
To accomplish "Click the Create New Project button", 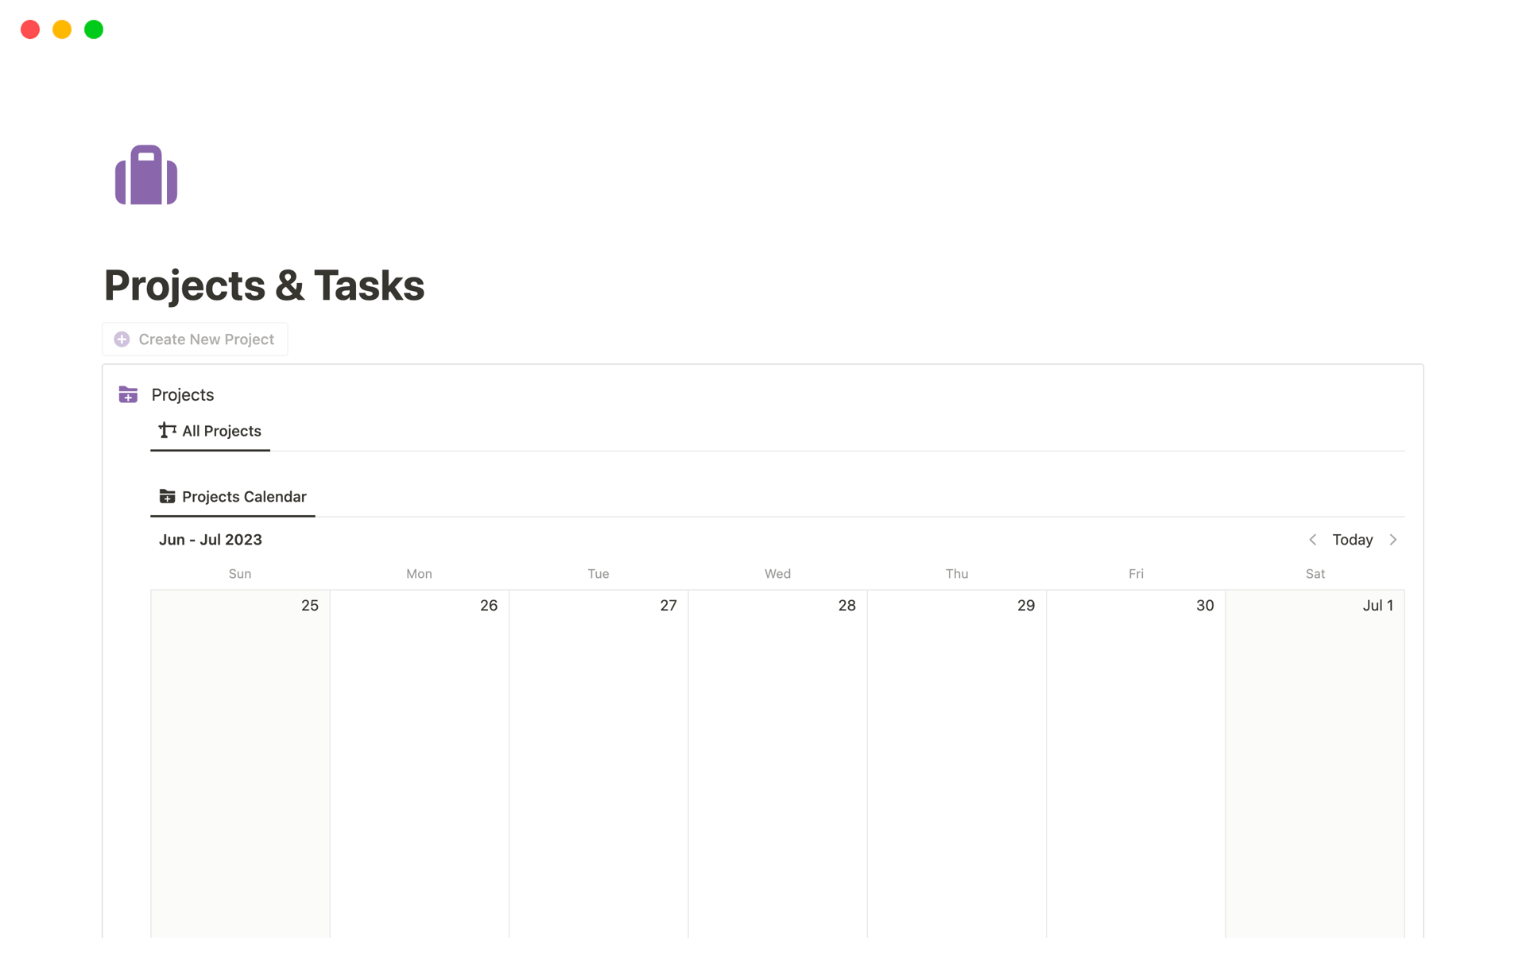I will pyautogui.click(x=195, y=339).
